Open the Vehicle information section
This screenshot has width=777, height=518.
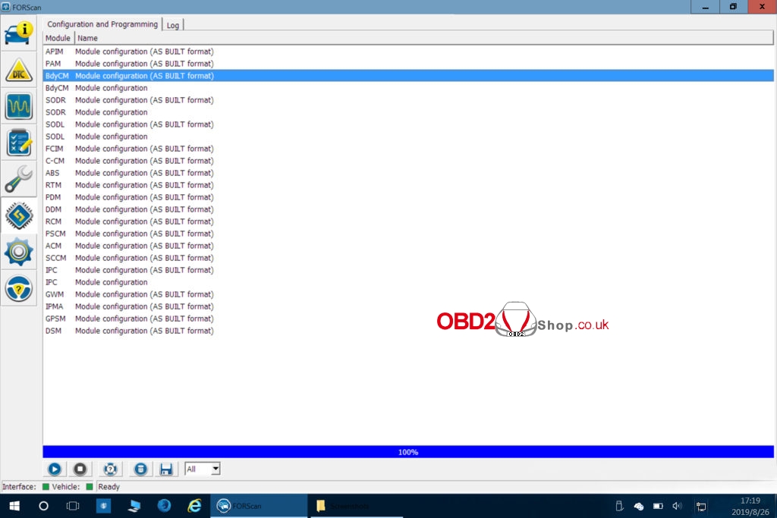click(19, 33)
